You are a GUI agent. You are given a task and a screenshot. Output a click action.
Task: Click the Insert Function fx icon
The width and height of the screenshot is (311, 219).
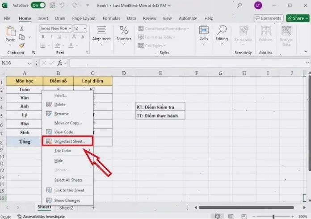(60, 63)
